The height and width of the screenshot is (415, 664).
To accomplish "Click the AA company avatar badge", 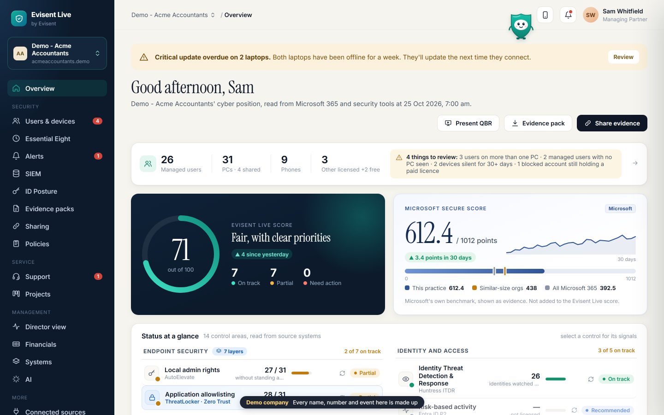I will coord(20,53).
